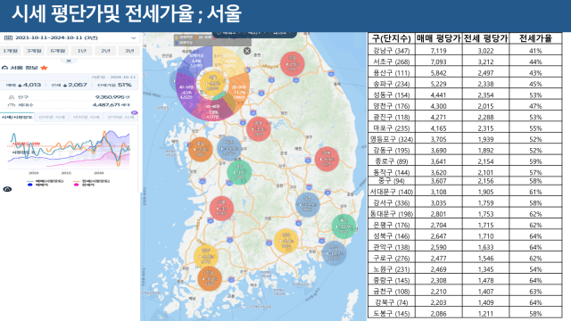The image size is (571, 321).
Task: Open the second chart tab
Action: click(52, 117)
